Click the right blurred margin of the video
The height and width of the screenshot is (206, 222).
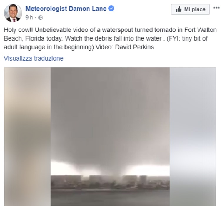[x=193, y=137]
